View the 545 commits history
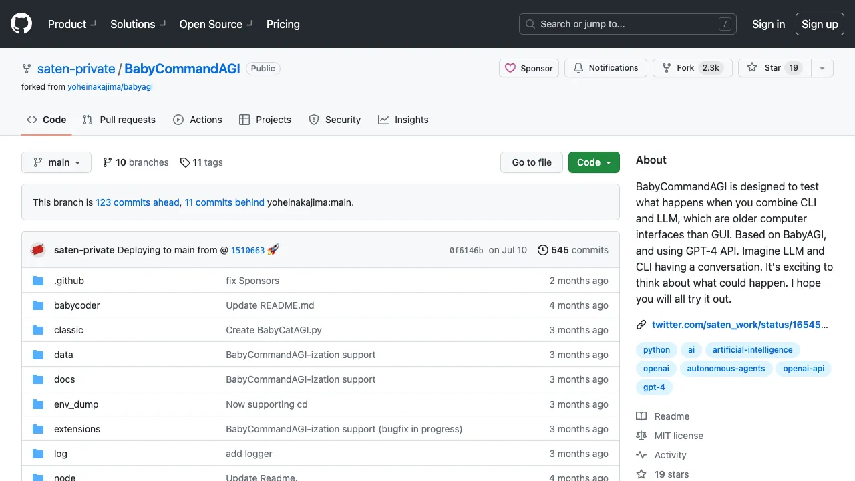This screenshot has height=481, width=855. click(x=573, y=250)
